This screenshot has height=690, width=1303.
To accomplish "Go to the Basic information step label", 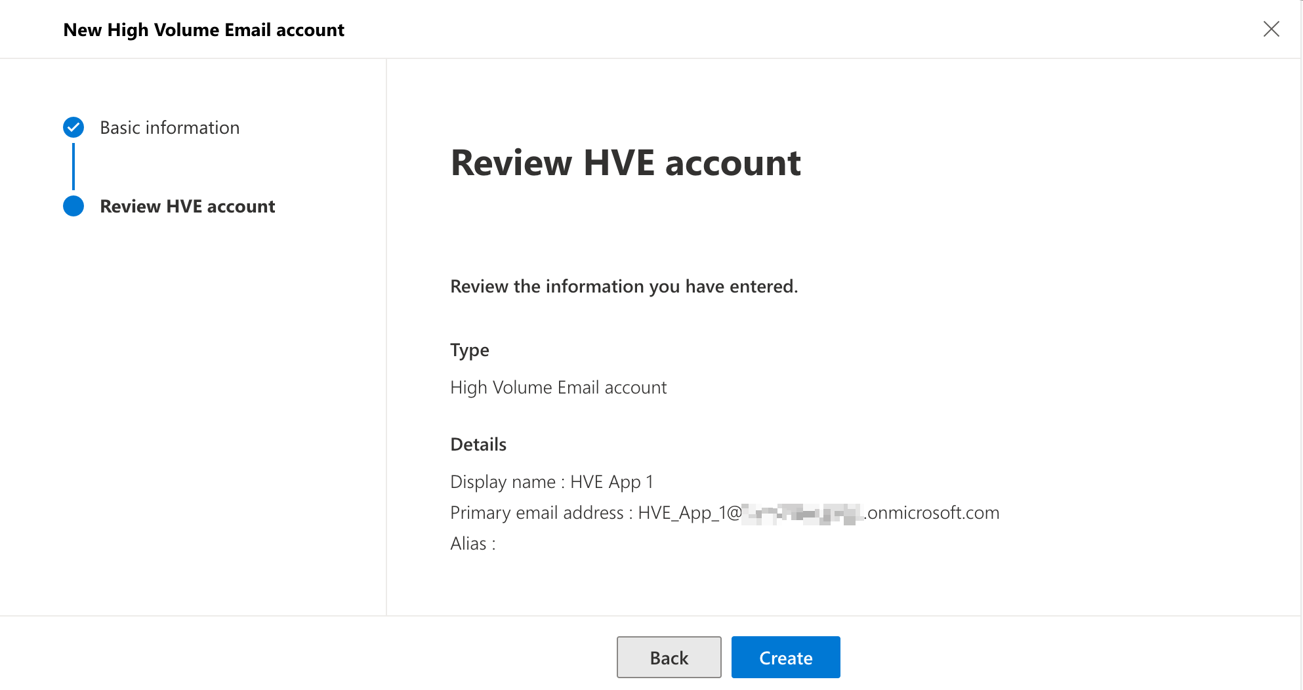I will [x=169, y=127].
